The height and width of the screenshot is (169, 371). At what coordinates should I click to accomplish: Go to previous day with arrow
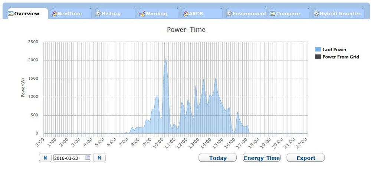coord(45,158)
